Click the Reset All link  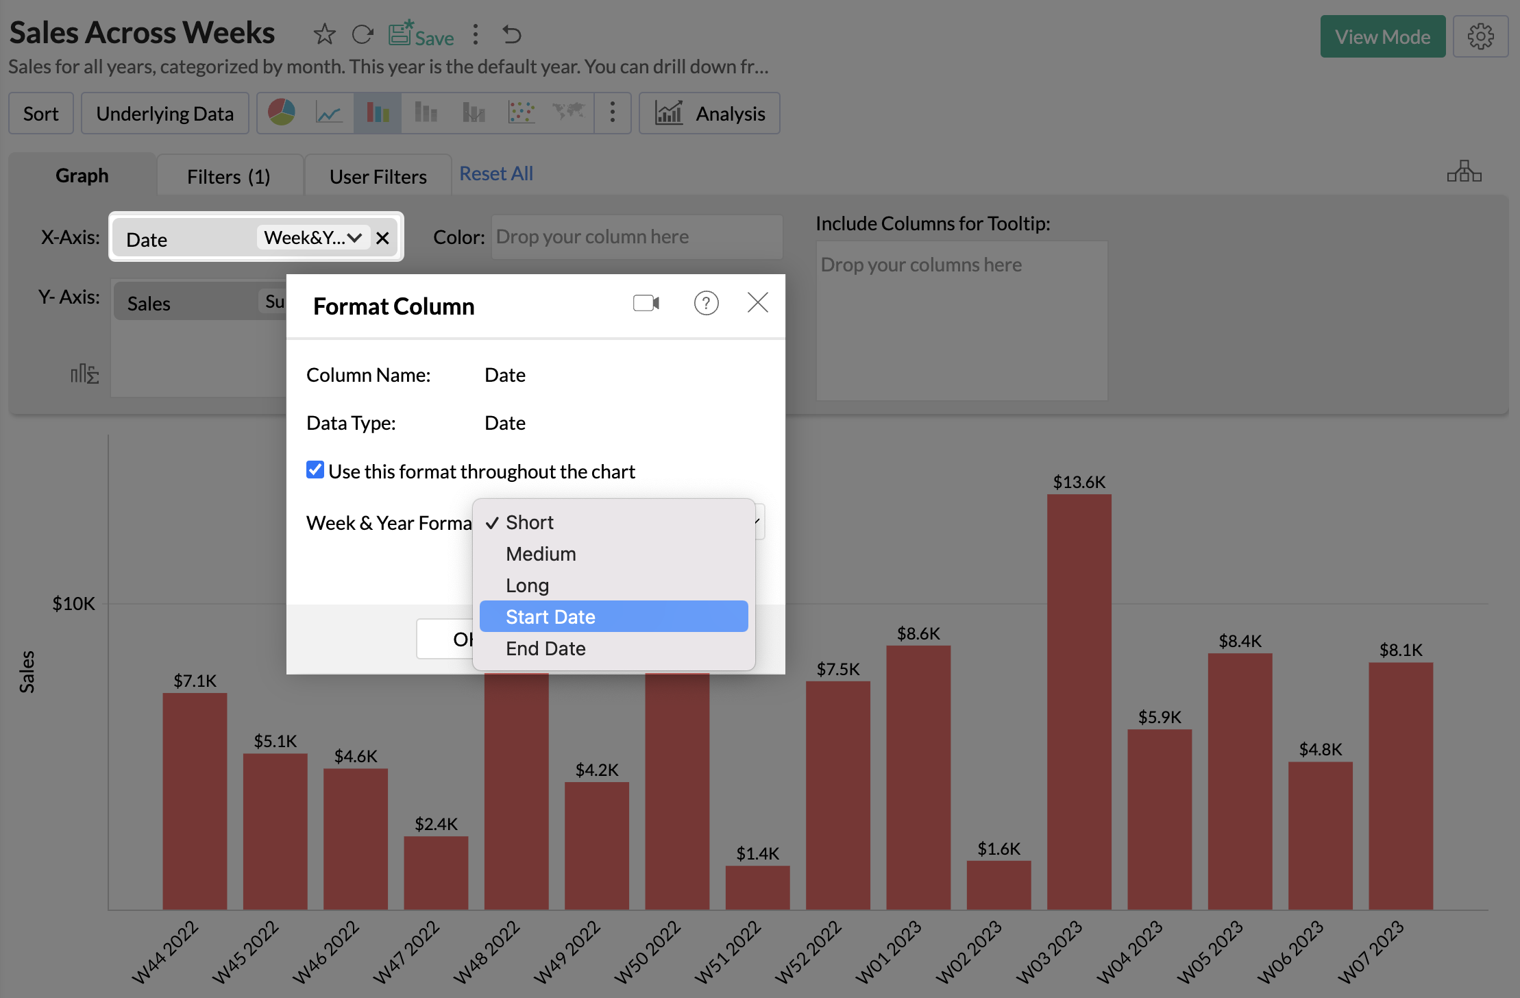pos(495,173)
